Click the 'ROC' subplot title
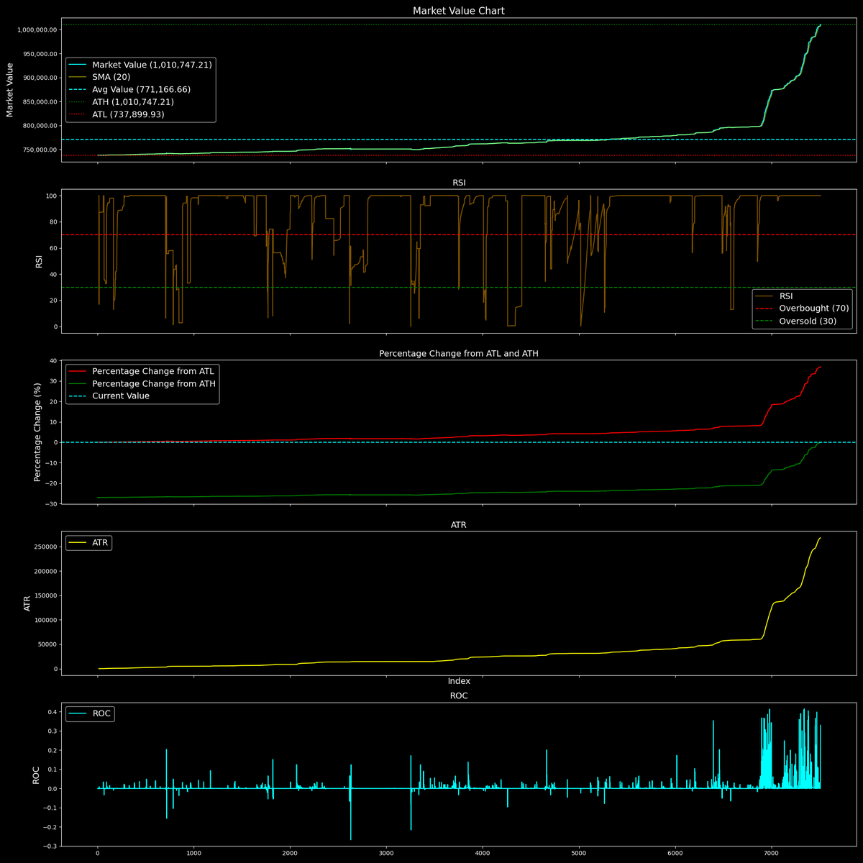The image size is (863, 863). tap(459, 696)
